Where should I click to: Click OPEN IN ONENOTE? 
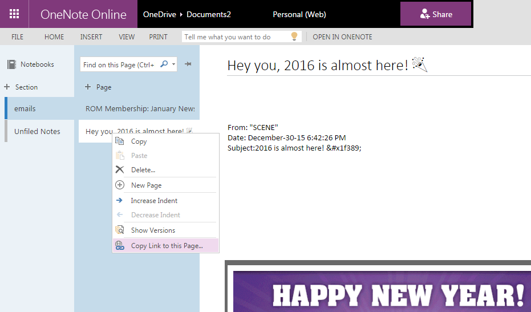tap(342, 37)
